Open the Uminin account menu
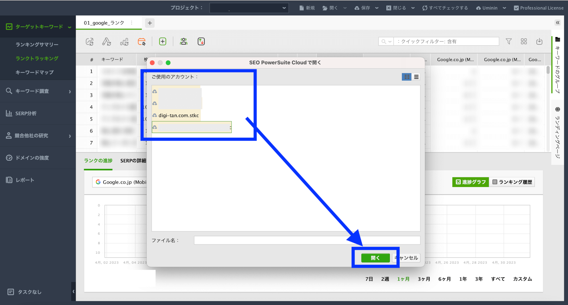568x305 pixels. 491,8
